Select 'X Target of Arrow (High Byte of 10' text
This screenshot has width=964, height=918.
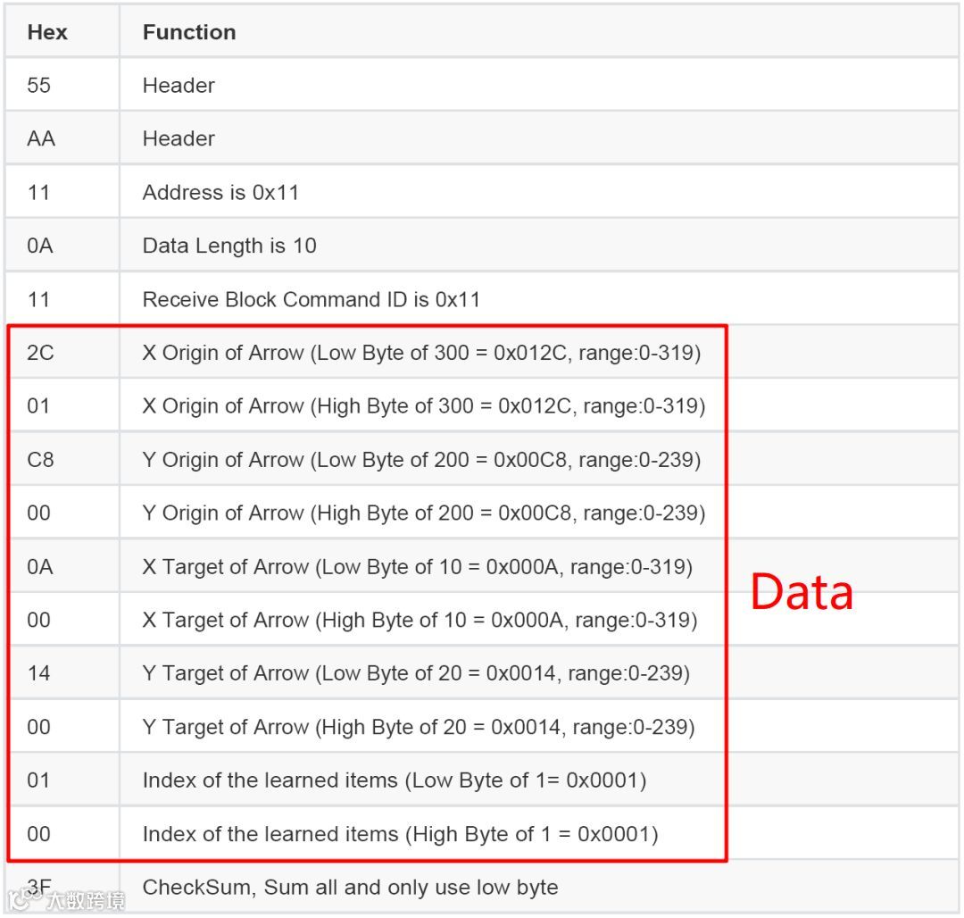pyautogui.click(x=304, y=620)
